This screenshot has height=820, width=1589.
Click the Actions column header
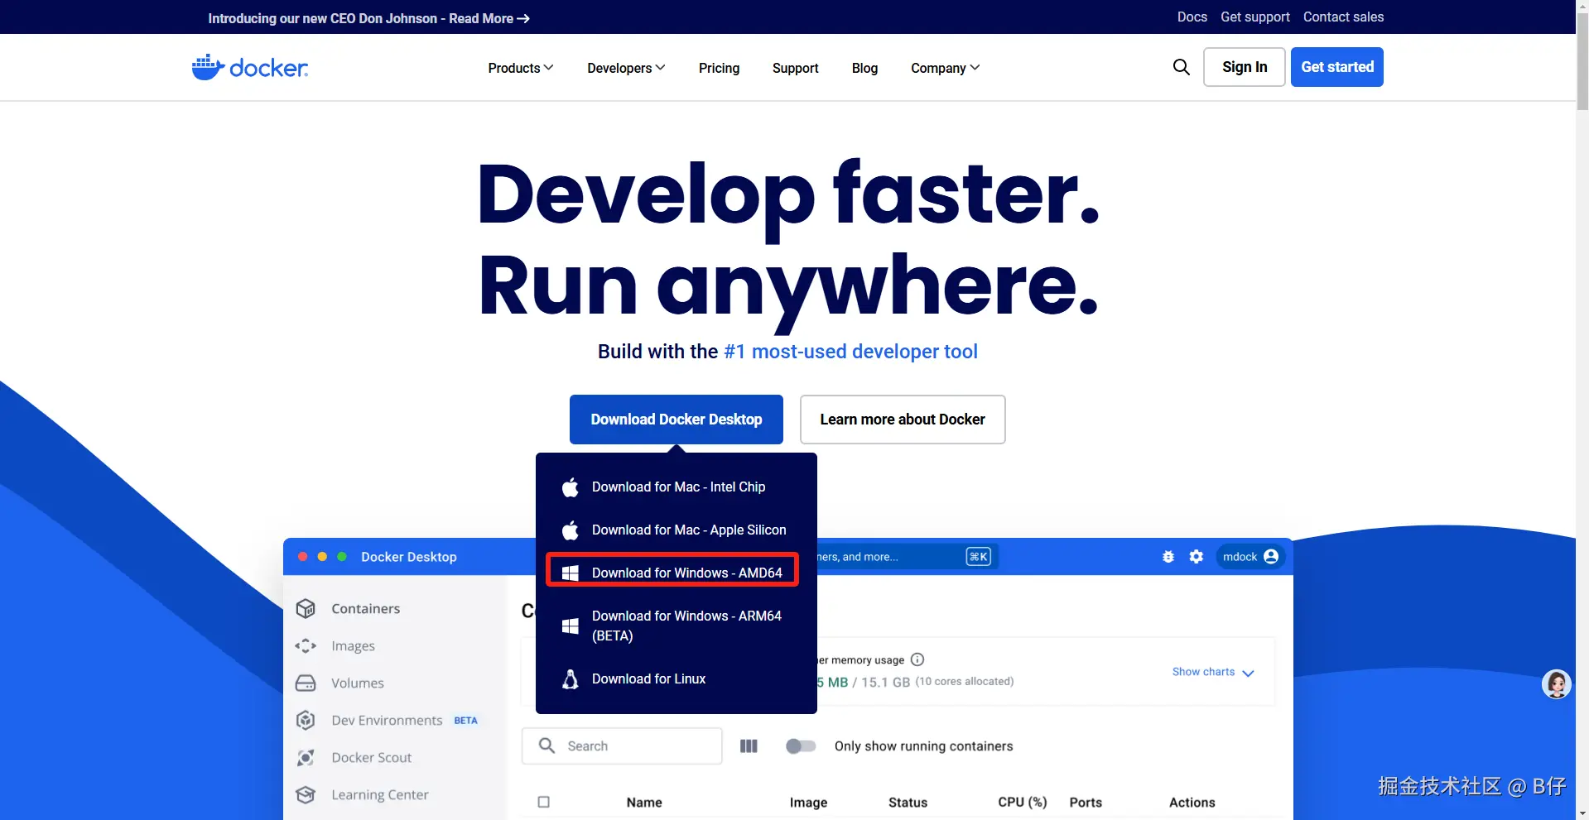1192,803
